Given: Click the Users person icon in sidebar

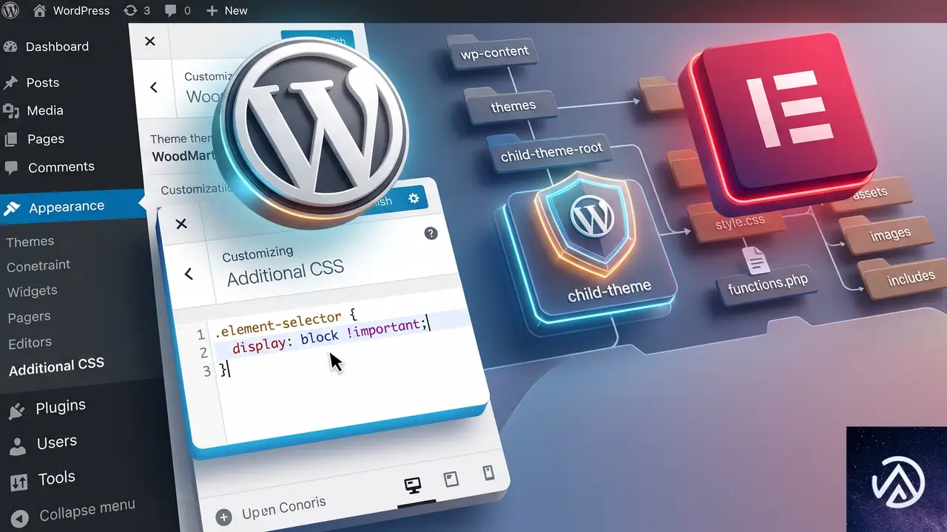Looking at the screenshot, I should [x=18, y=447].
